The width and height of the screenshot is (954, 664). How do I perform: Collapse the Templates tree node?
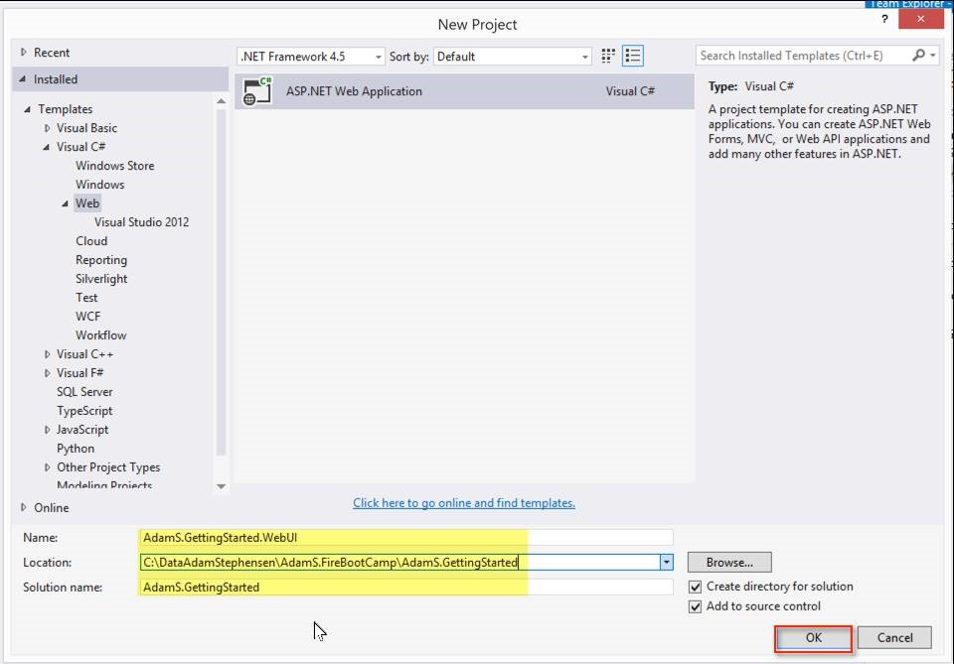tap(27, 109)
